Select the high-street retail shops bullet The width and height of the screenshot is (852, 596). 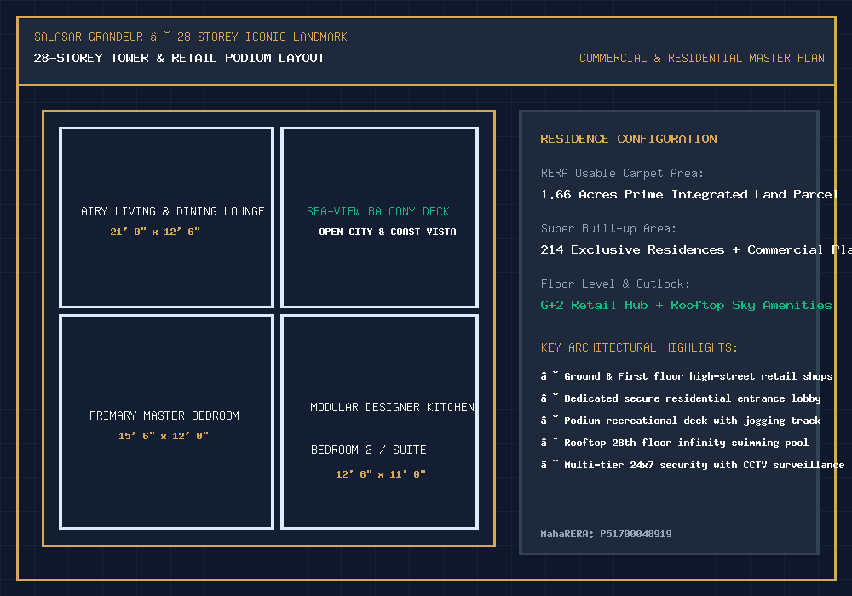[687, 376]
